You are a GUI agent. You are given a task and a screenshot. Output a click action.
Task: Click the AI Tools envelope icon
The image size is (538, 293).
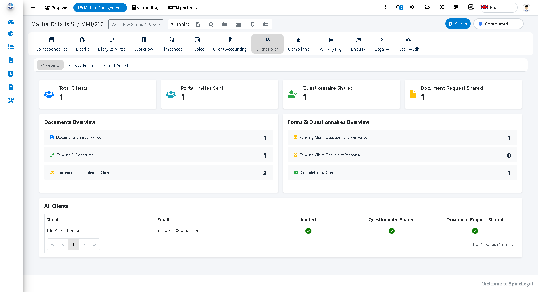(238, 25)
